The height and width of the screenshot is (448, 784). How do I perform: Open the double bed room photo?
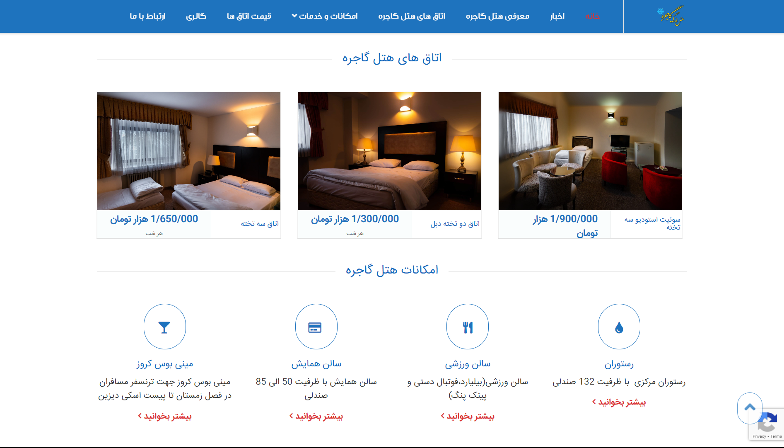pos(389,151)
